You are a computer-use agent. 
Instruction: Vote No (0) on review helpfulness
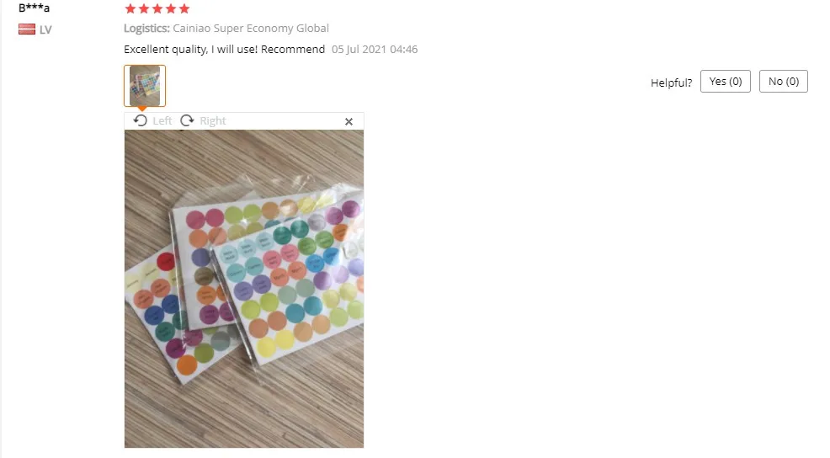(784, 81)
